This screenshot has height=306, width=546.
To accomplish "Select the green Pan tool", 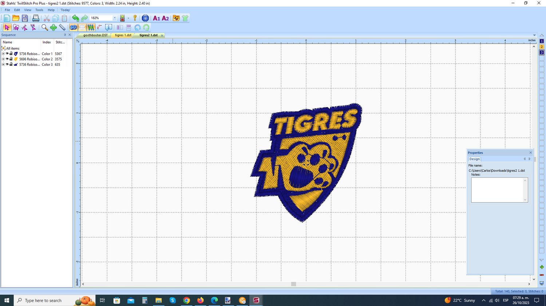I will click(54, 27).
